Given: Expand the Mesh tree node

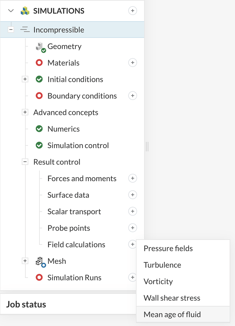Looking at the screenshot, I should 25,261.
